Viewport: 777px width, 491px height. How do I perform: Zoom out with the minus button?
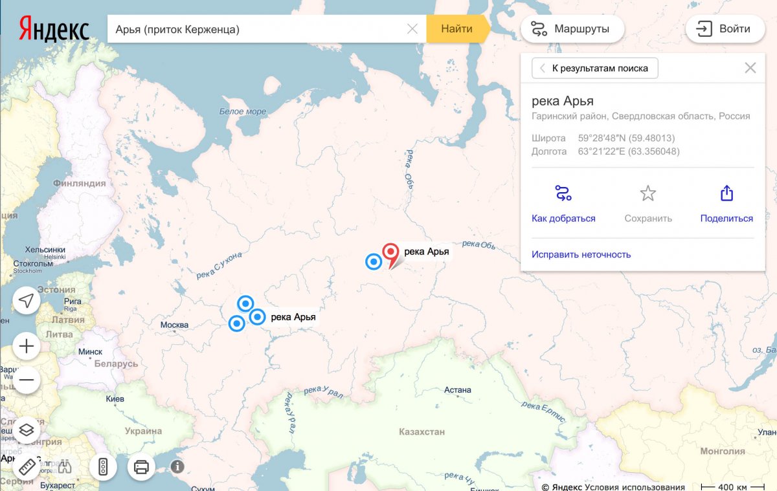(x=27, y=379)
